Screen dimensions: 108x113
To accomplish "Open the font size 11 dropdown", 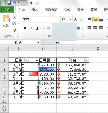I will click(71, 19).
